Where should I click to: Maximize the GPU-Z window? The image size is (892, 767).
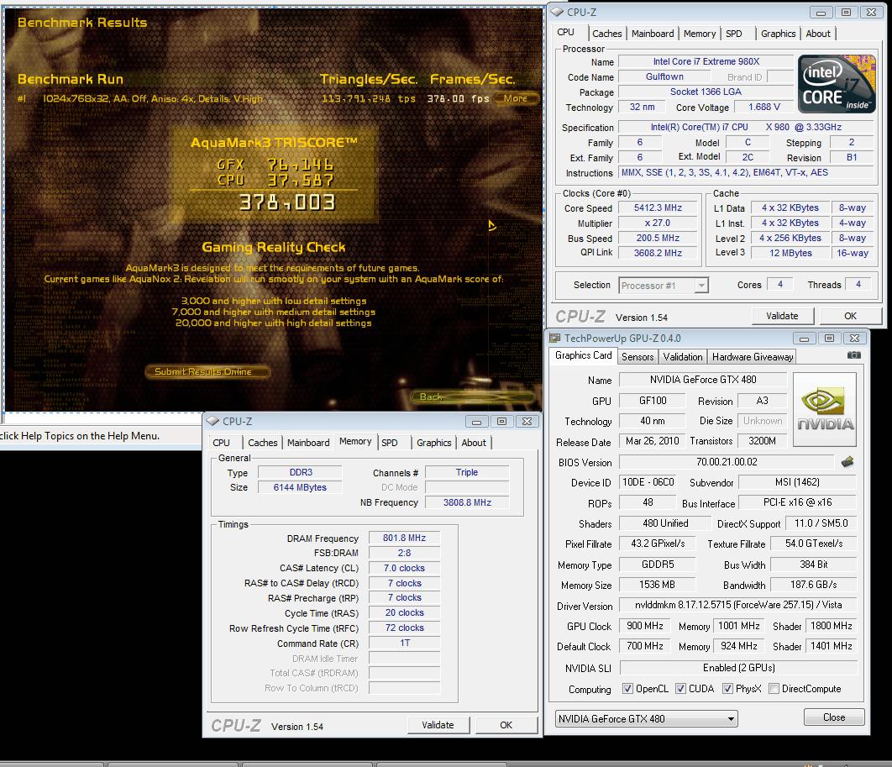pos(829,339)
